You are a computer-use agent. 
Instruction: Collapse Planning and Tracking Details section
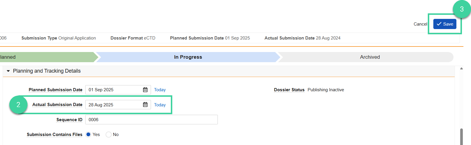coord(8,71)
